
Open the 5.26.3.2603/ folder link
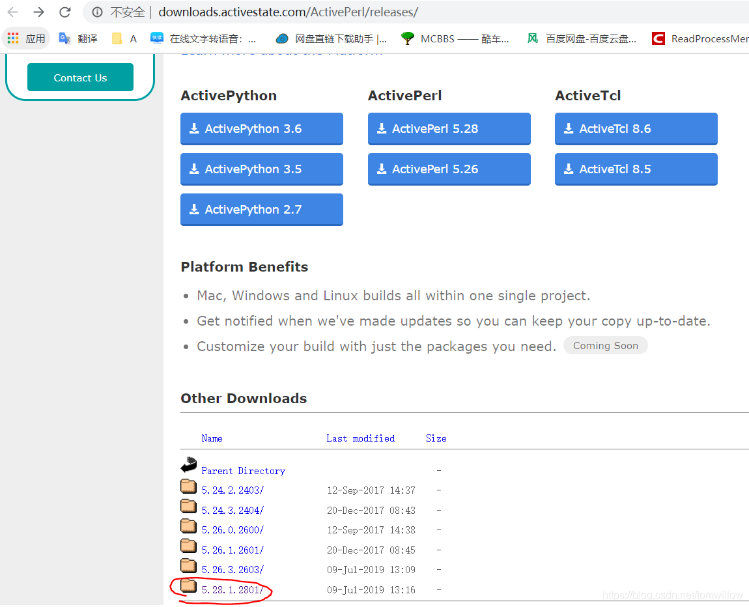[x=233, y=570]
